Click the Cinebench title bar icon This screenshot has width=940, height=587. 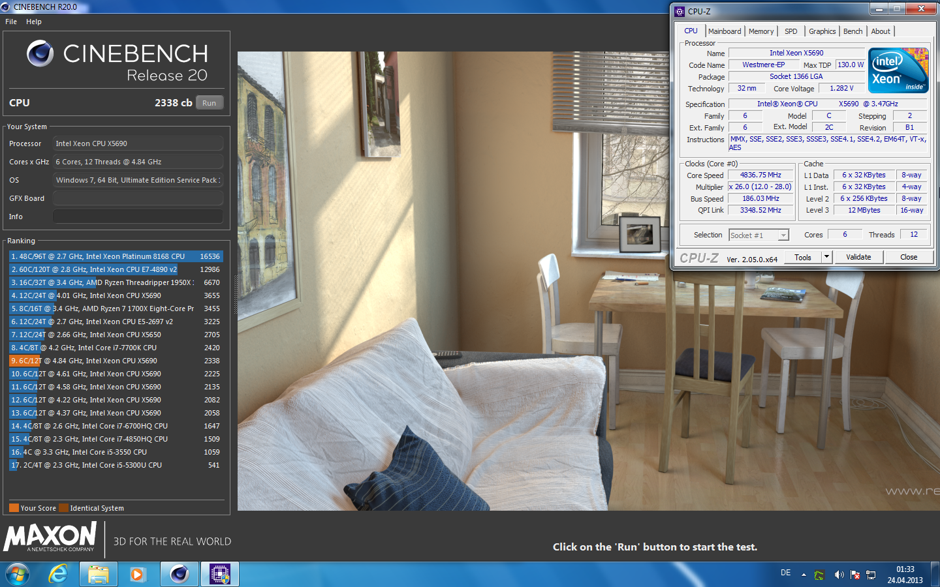[x=5, y=7]
